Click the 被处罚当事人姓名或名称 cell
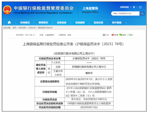Screen dimensions: 148x113 click(41, 69)
